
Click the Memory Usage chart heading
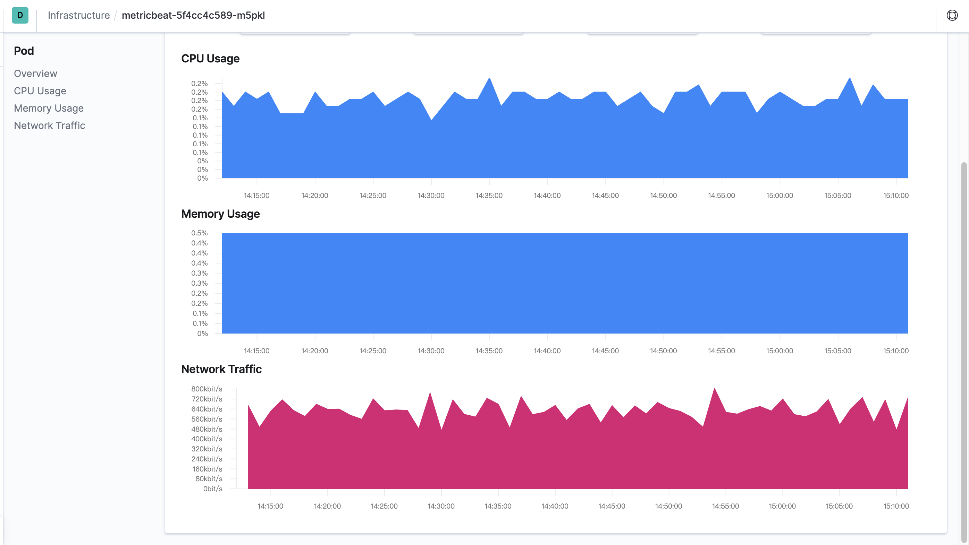[x=220, y=214]
